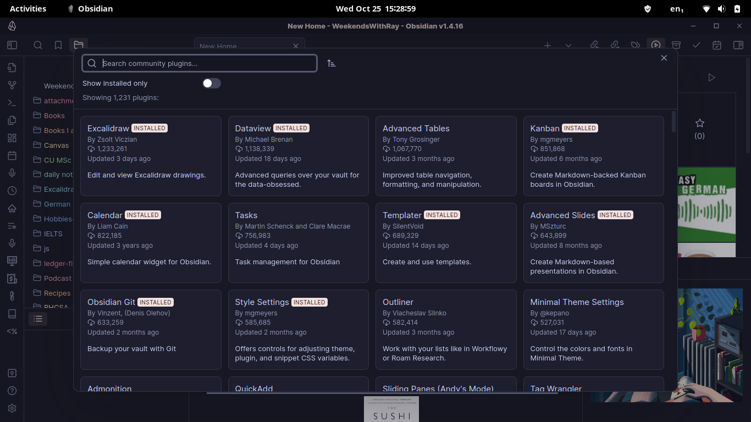This screenshot has width=751, height=422.
Task: Click the highlighted play circle icon in the toolbar
Action: (655, 45)
